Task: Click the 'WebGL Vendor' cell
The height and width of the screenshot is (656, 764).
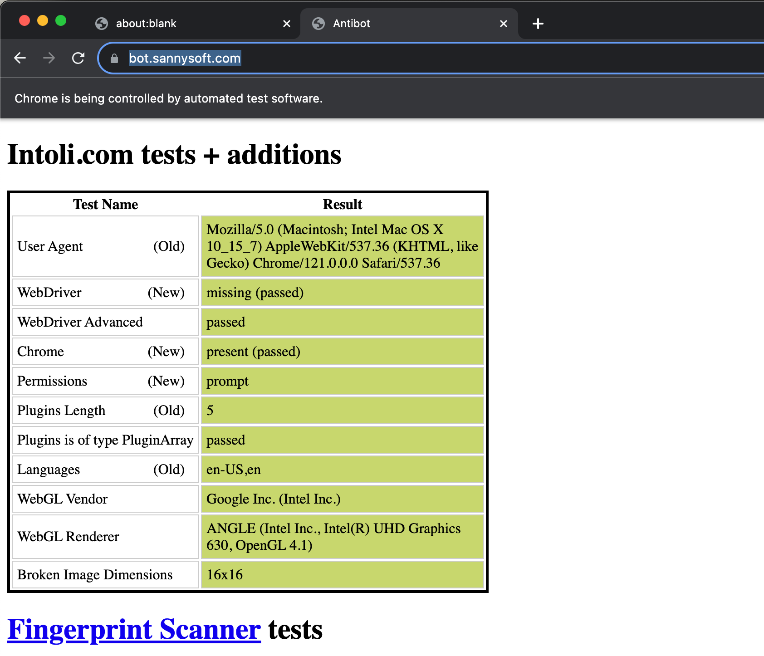Action: pos(105,499)
